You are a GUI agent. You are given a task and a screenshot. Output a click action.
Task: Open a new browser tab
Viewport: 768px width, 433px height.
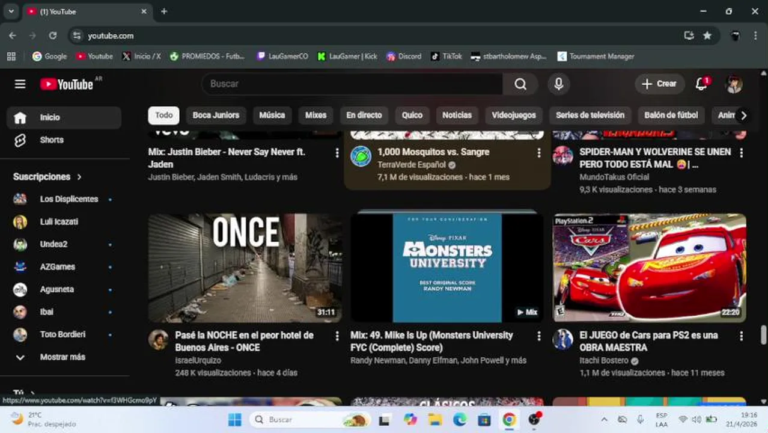click(x=164, y=11)
